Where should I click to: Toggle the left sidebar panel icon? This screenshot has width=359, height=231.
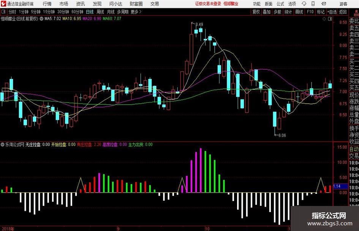[3, 12]
